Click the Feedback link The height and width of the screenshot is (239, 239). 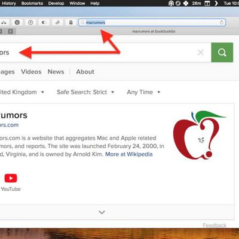pos(215,225)
